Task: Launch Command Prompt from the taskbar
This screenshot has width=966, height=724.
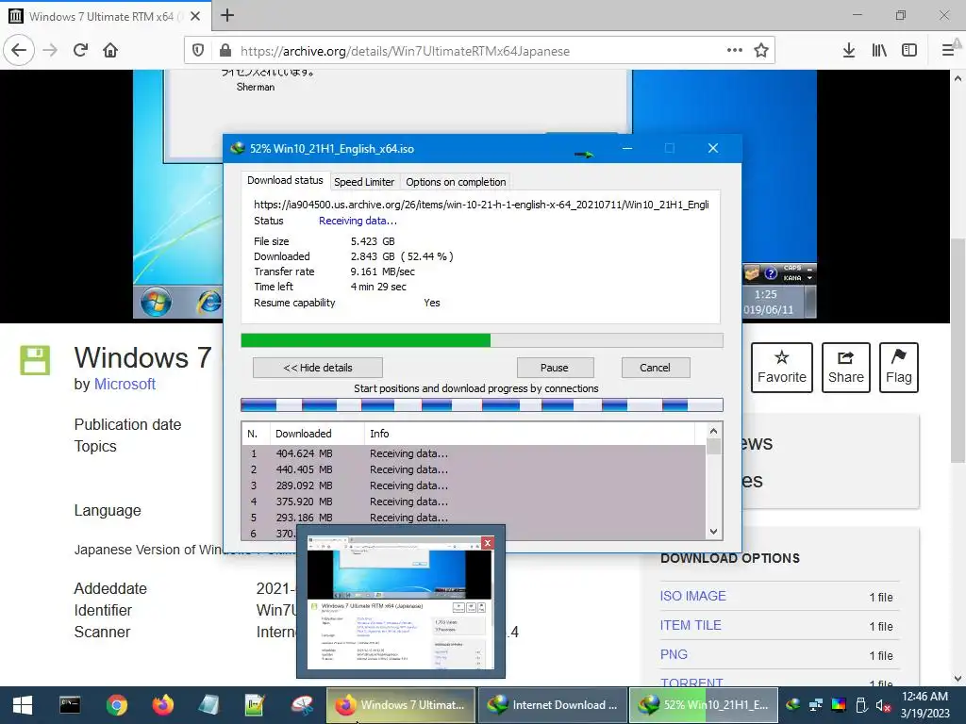Action: [x=70, y=705]
